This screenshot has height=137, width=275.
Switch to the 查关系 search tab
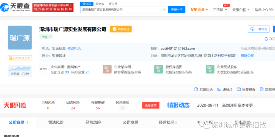(113, 4)
